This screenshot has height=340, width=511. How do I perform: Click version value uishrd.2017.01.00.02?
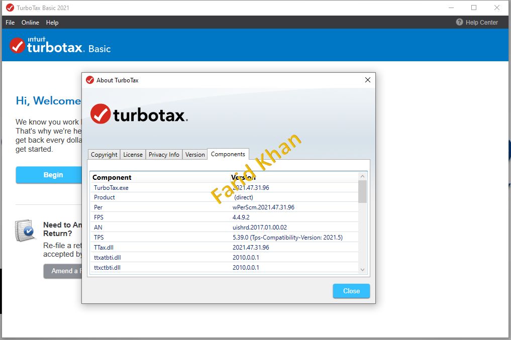coord(259,228)
